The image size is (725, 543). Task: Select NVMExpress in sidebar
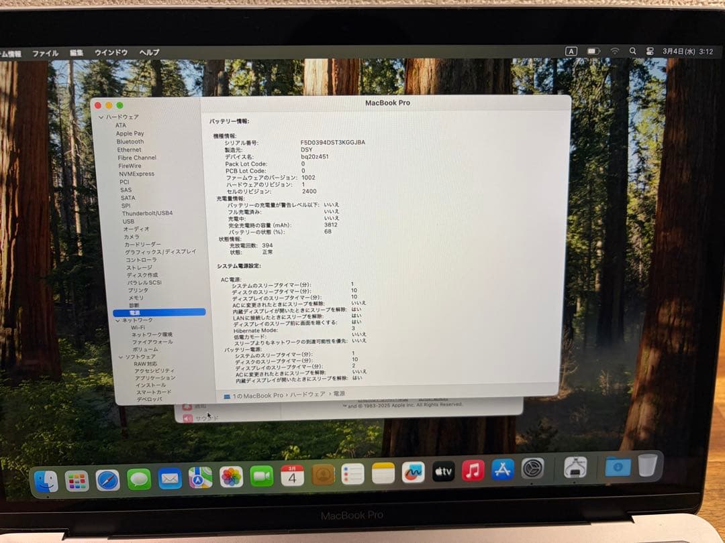coord(136,174)
